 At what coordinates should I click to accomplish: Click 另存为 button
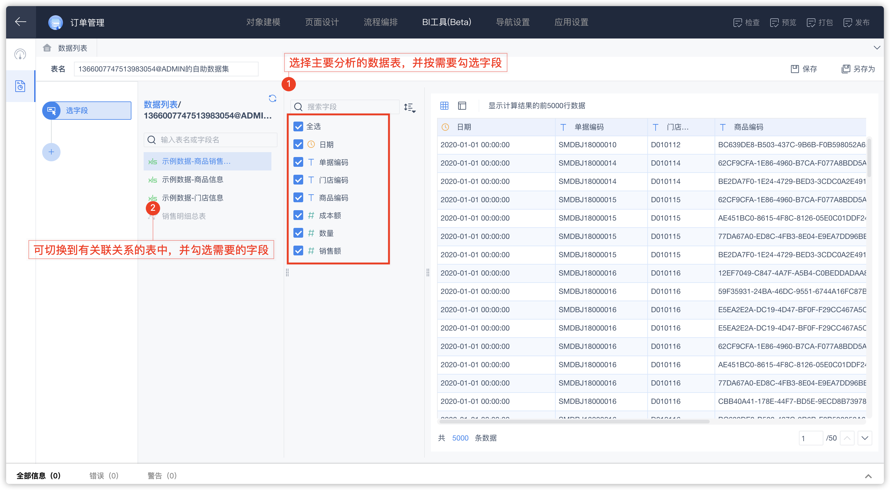coord(858,69)
